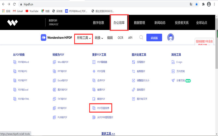Open the PDF转Word tool
The height and width of the screenshot is (136, 218).
point(23,62)
